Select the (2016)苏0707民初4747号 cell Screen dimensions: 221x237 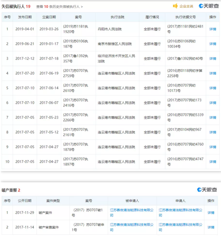[185, 162]
